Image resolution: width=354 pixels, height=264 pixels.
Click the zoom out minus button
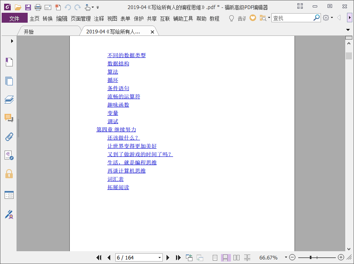(x=292, y=257)
